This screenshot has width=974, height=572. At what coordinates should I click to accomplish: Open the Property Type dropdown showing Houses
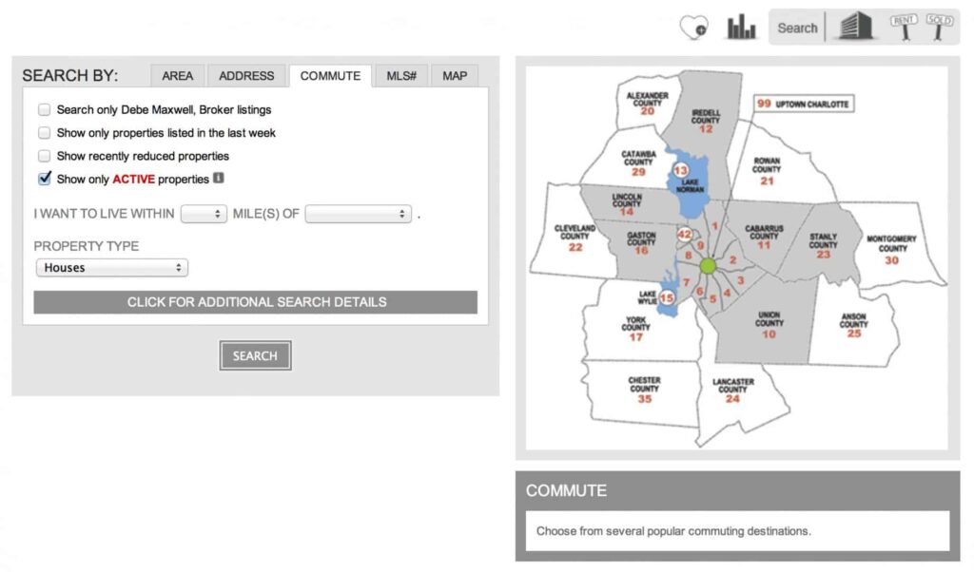point(111,267)
